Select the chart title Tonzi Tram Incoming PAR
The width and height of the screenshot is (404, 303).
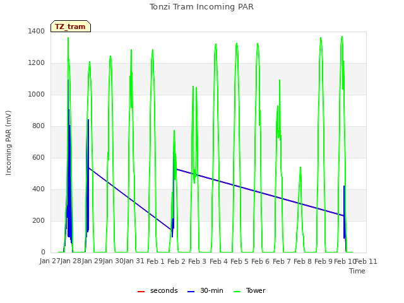201,7
